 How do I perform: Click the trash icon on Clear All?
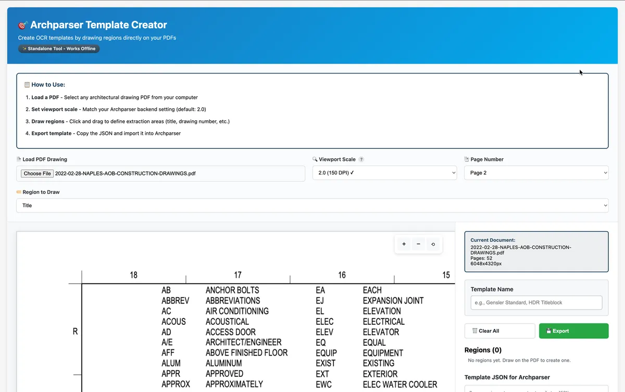coord(474,331)
